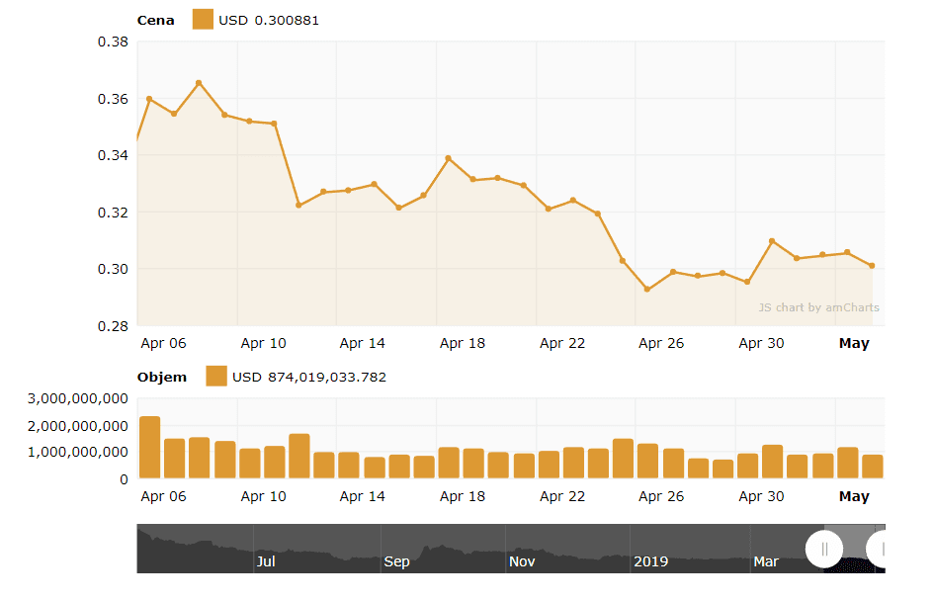
Task: Click the Cena legend value USD 0.300881
Action: tap(269, 20)
